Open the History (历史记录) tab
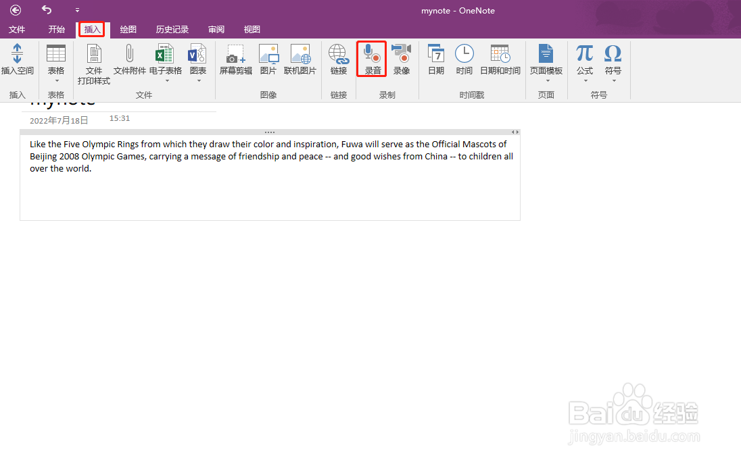Viewport: 741px width, 462px height. coord(172,29)
